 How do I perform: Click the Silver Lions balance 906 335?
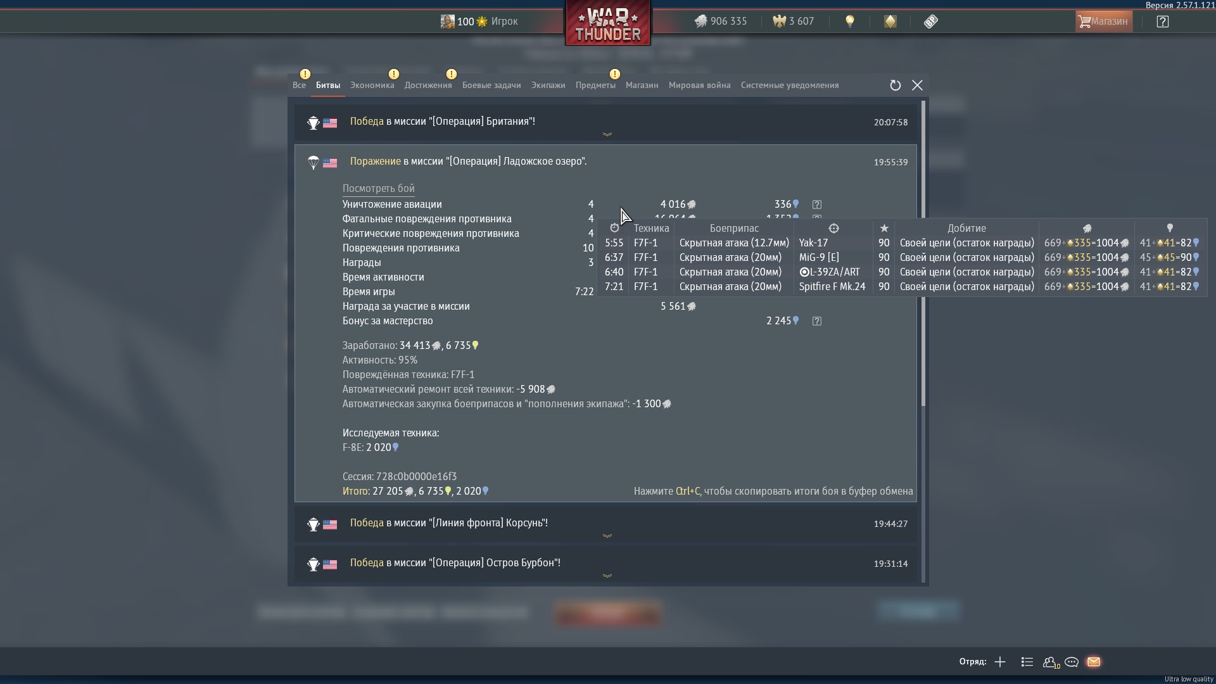click(721, 22)
